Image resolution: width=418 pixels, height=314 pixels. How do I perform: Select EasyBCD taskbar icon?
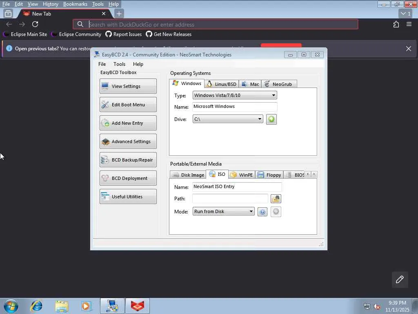pyautogui.click(x=112, y=306)
